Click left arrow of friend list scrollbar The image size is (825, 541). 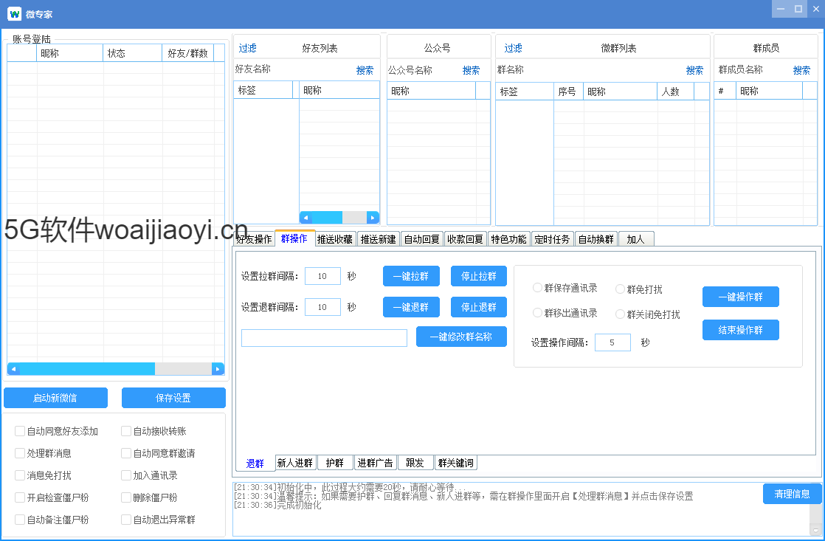[x=306, y=217]
